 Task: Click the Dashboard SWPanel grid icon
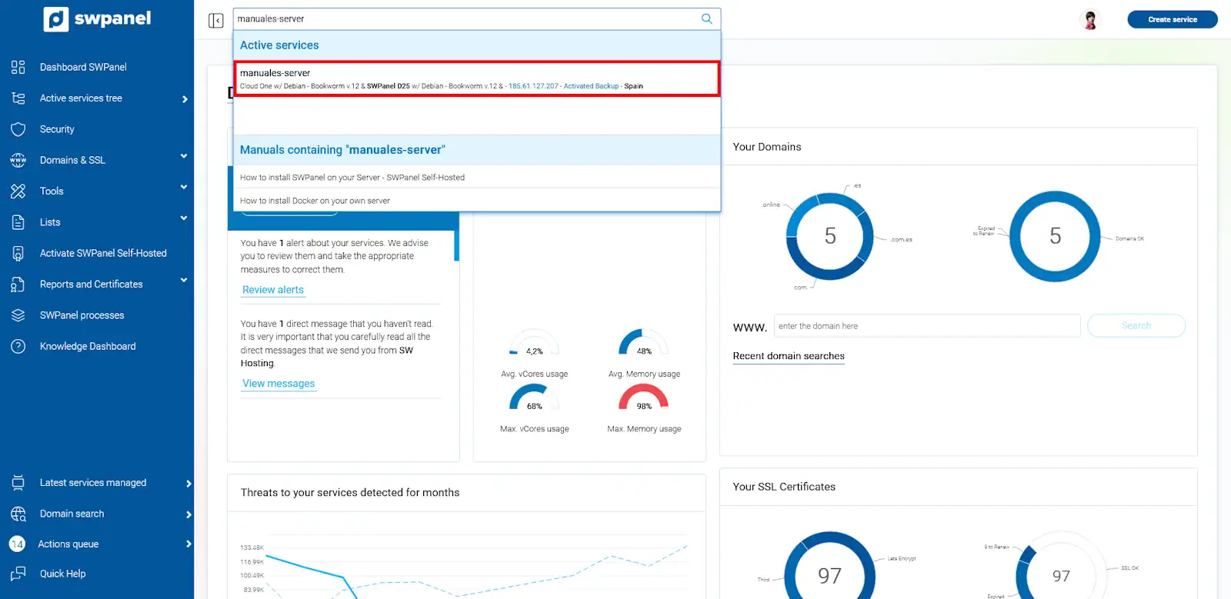click(x=18, y=68)
